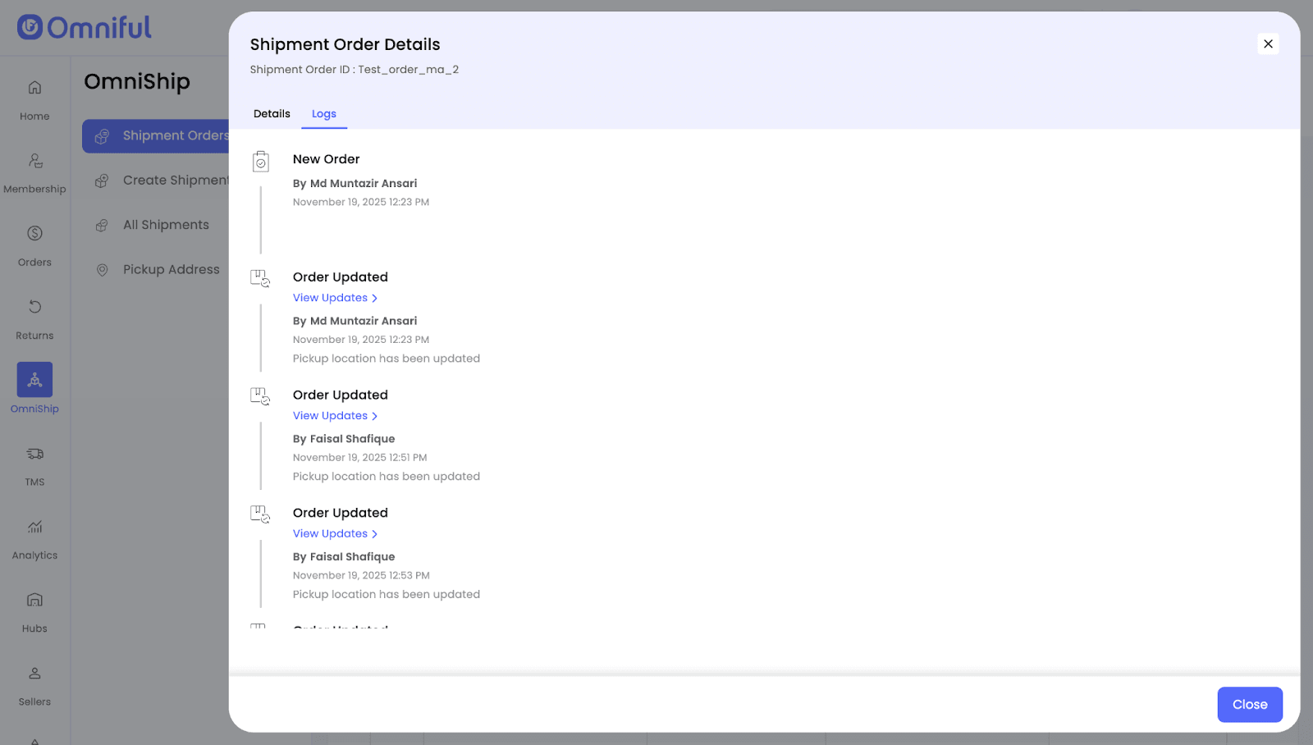Switch to the Details tab
Screen dimensions: 1313x745
tap(272, 114)
